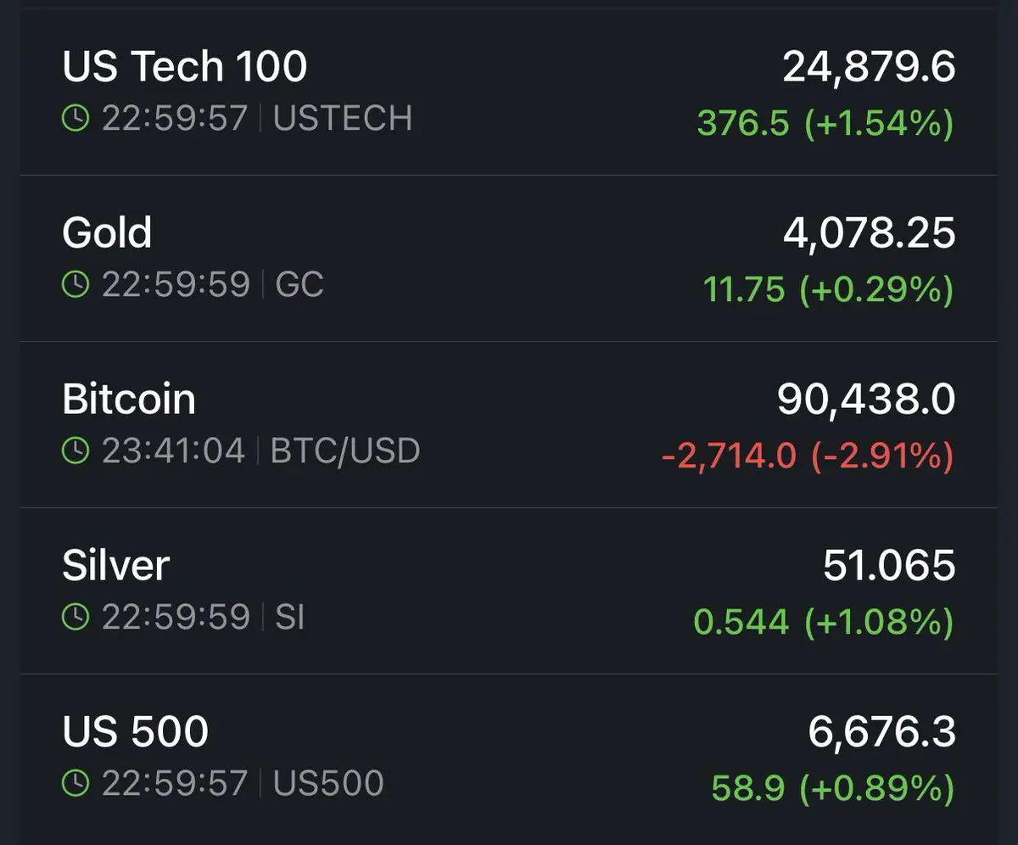Viewport: 1018px width, 845px height.
Task: Click US 500 change 58.9 (+0.89%)
Action: click(x=833, y=790)
